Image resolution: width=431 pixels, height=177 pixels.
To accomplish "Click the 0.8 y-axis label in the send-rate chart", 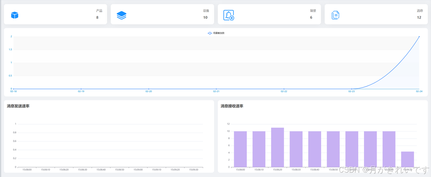I will pyautogui.click(x=14, y=133).
